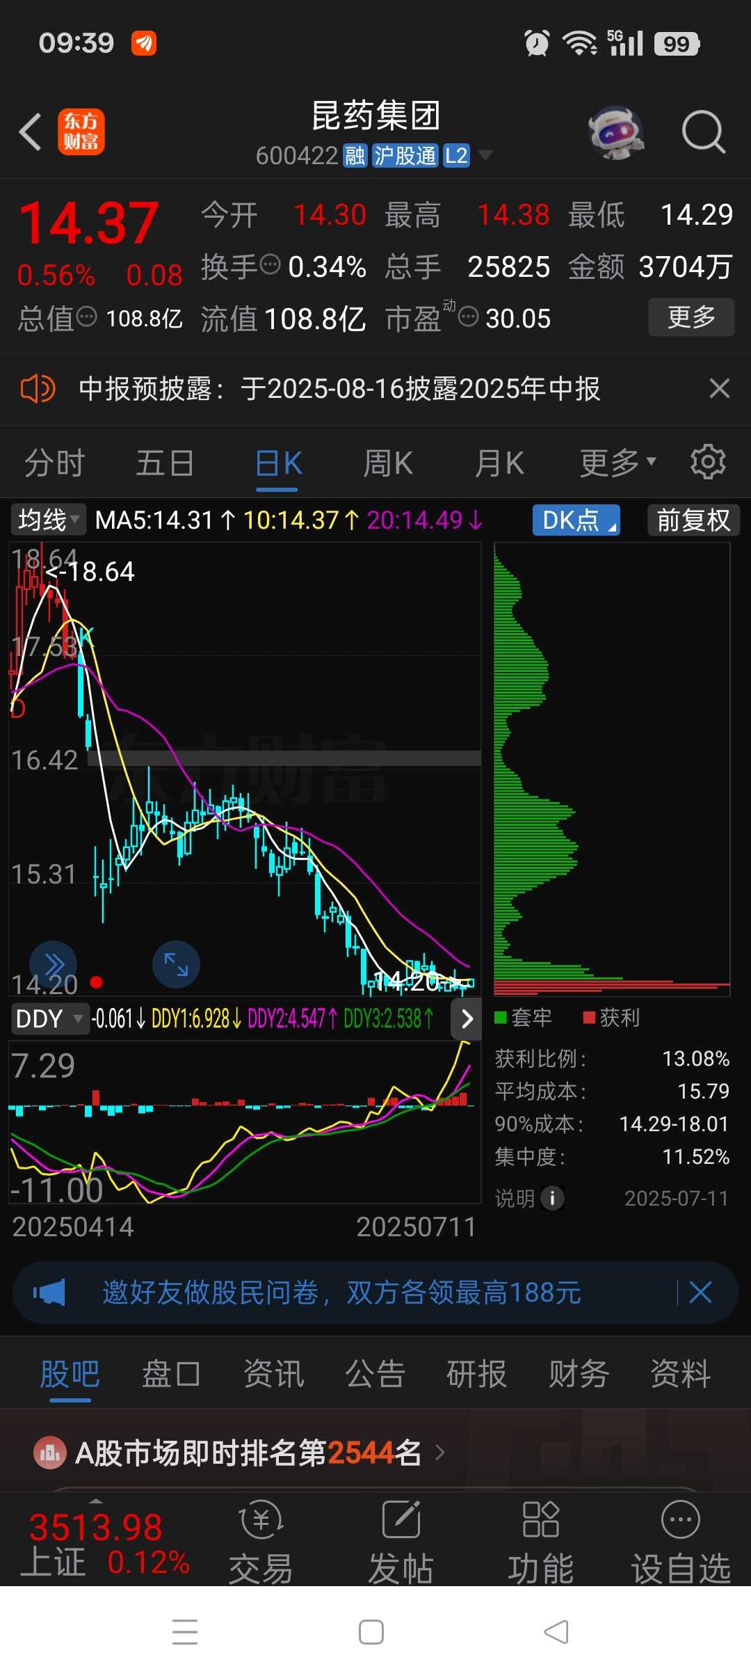The height and width of the screenshot is (1678, 751).
Task: Tap the ranking chart icon
Action: pos(50,1453)
